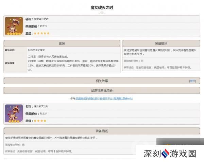Select the lower 装备描述 panel header
The height and width of the screenshot is (162, 204).
(x=102, y=131)
